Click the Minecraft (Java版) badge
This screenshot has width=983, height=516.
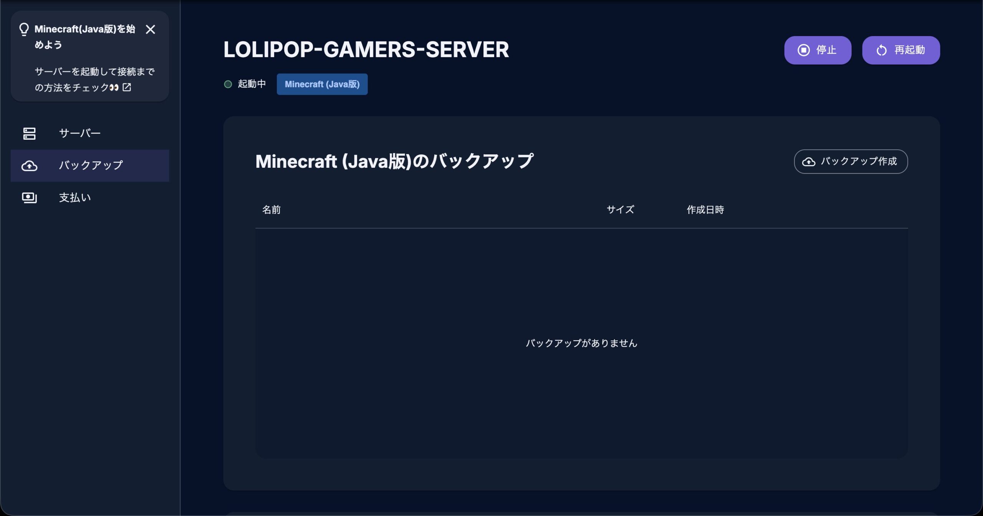point(322,84)
